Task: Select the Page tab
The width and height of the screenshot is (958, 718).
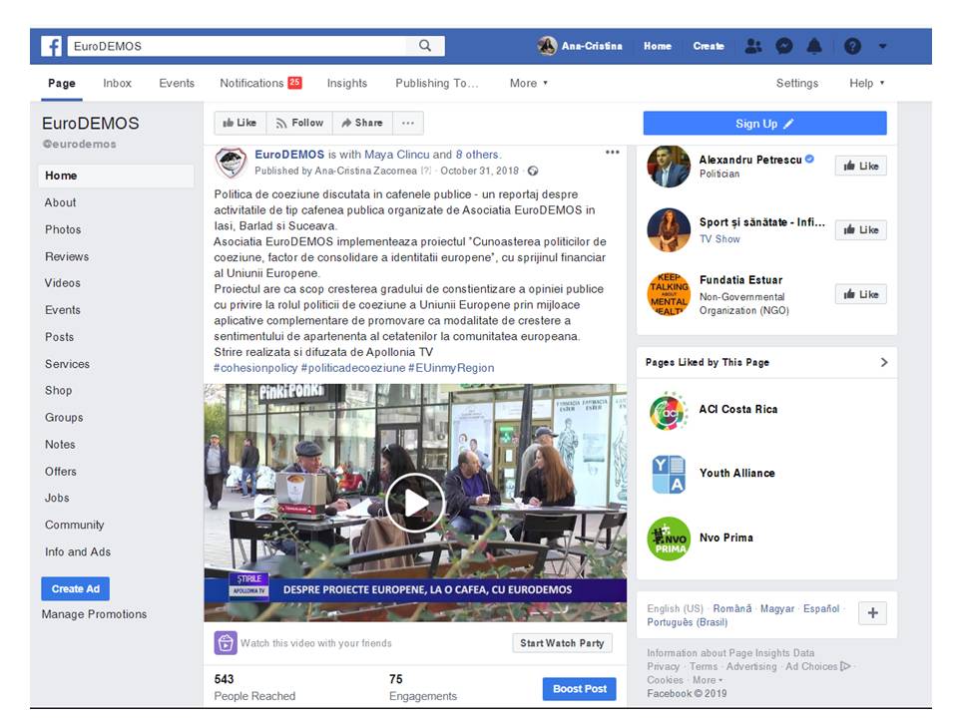Action: [x=62, y=83]
